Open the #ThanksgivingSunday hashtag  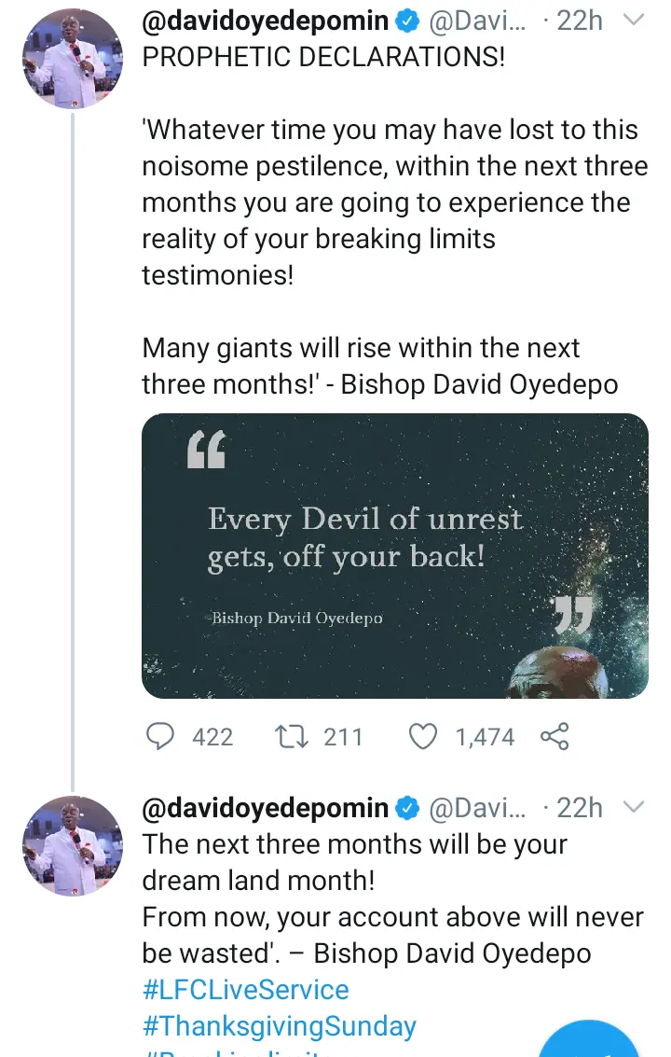coord(279,1026)
